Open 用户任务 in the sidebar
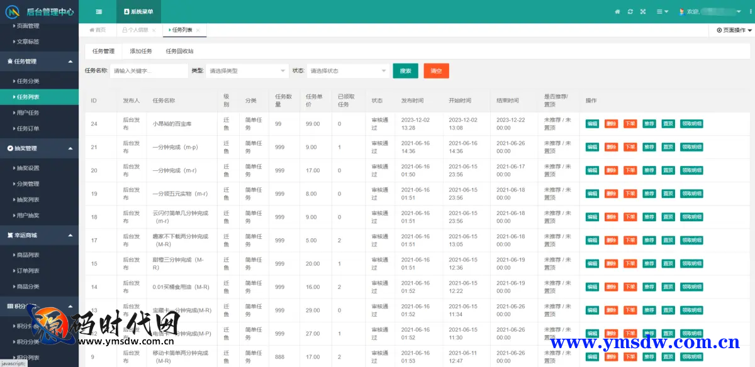755x367 pixels. click(28, 113)
